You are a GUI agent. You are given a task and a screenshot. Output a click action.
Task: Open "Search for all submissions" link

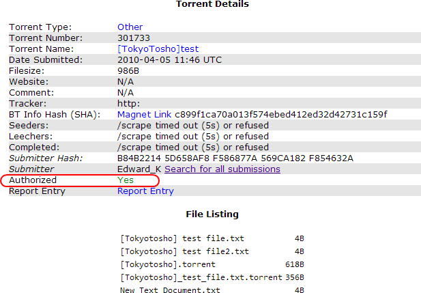tap(222, 169)
